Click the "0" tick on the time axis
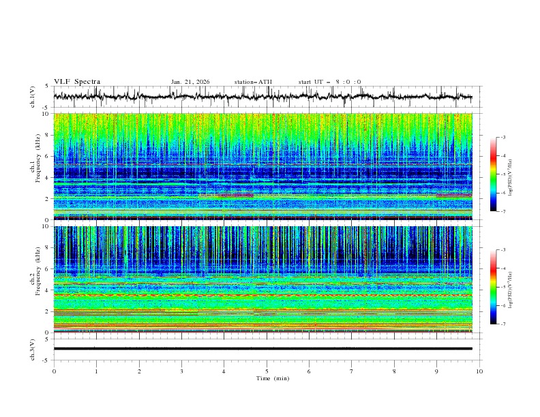Screen dimensions: 540x417 [x=54, y=371]
